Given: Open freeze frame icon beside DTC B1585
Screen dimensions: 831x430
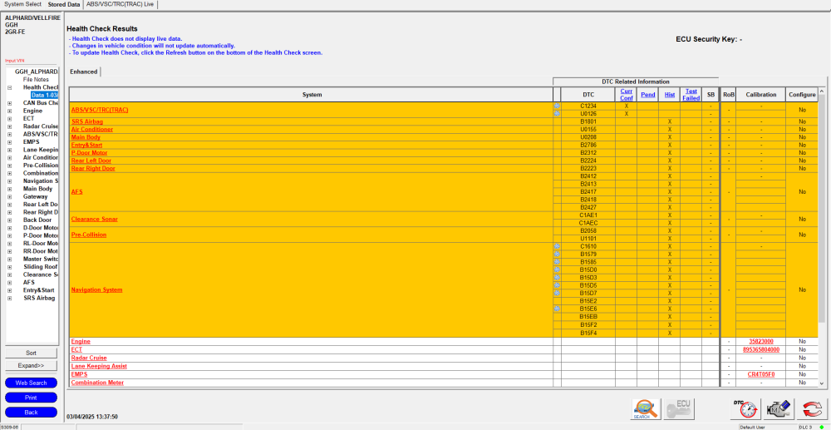Looking at the screenshot, I should (557, 262).
